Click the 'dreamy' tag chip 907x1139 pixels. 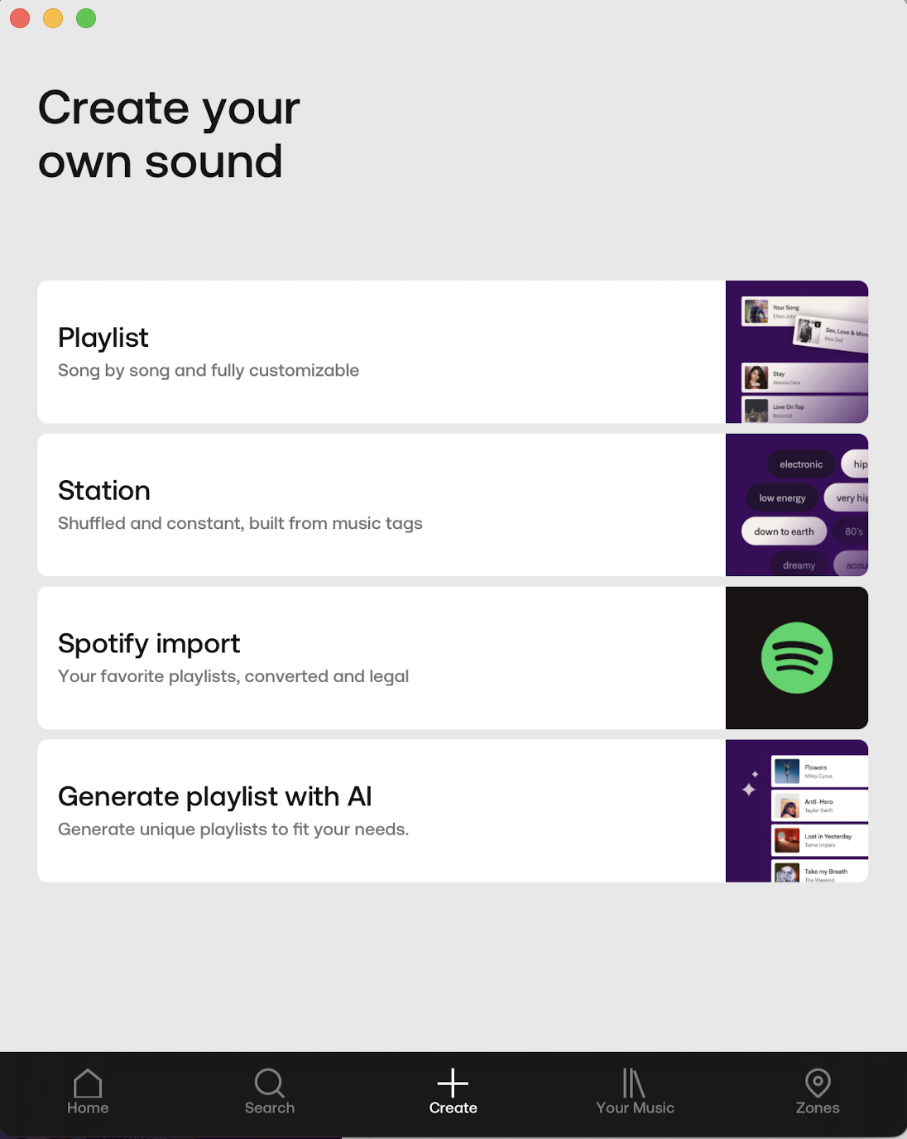(799, 565)
